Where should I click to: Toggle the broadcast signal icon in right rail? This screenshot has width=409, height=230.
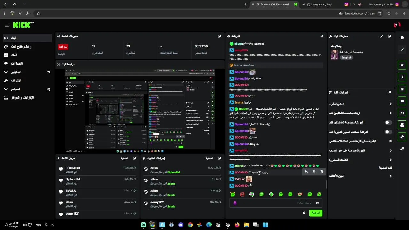pyautogui.click(x=402, y=113)
